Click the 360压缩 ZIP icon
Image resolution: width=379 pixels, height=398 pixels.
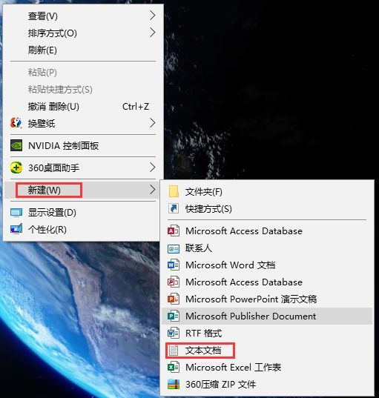tap(174, 384)
